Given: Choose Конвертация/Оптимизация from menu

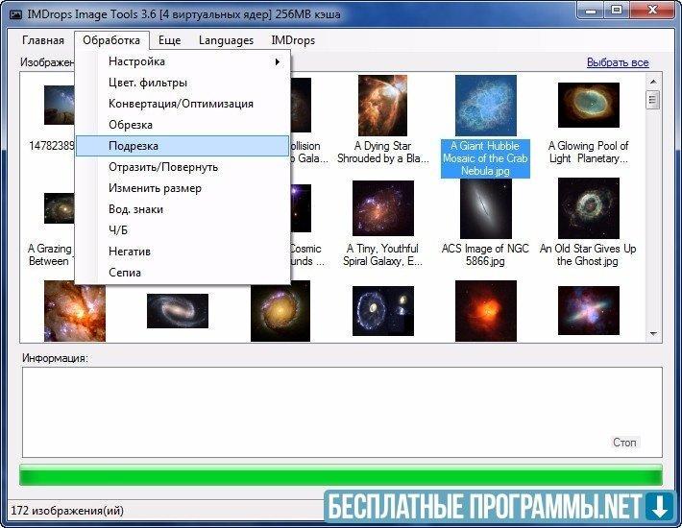Looking at the screenshot, I should pos(183,104).
